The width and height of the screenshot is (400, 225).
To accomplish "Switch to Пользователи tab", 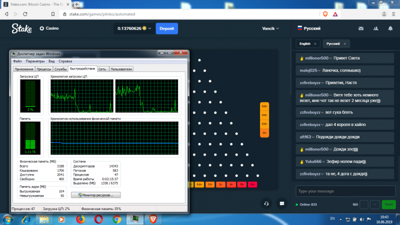I will [x=121, y=69].
